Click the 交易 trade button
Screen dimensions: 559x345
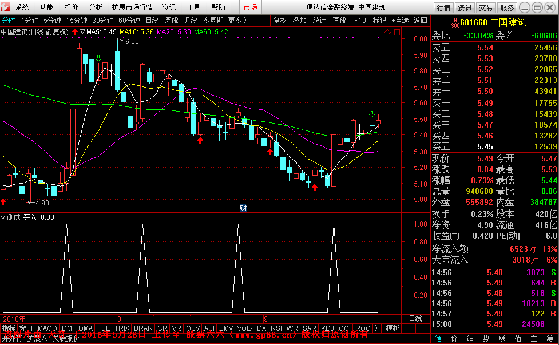click(486, 7)
